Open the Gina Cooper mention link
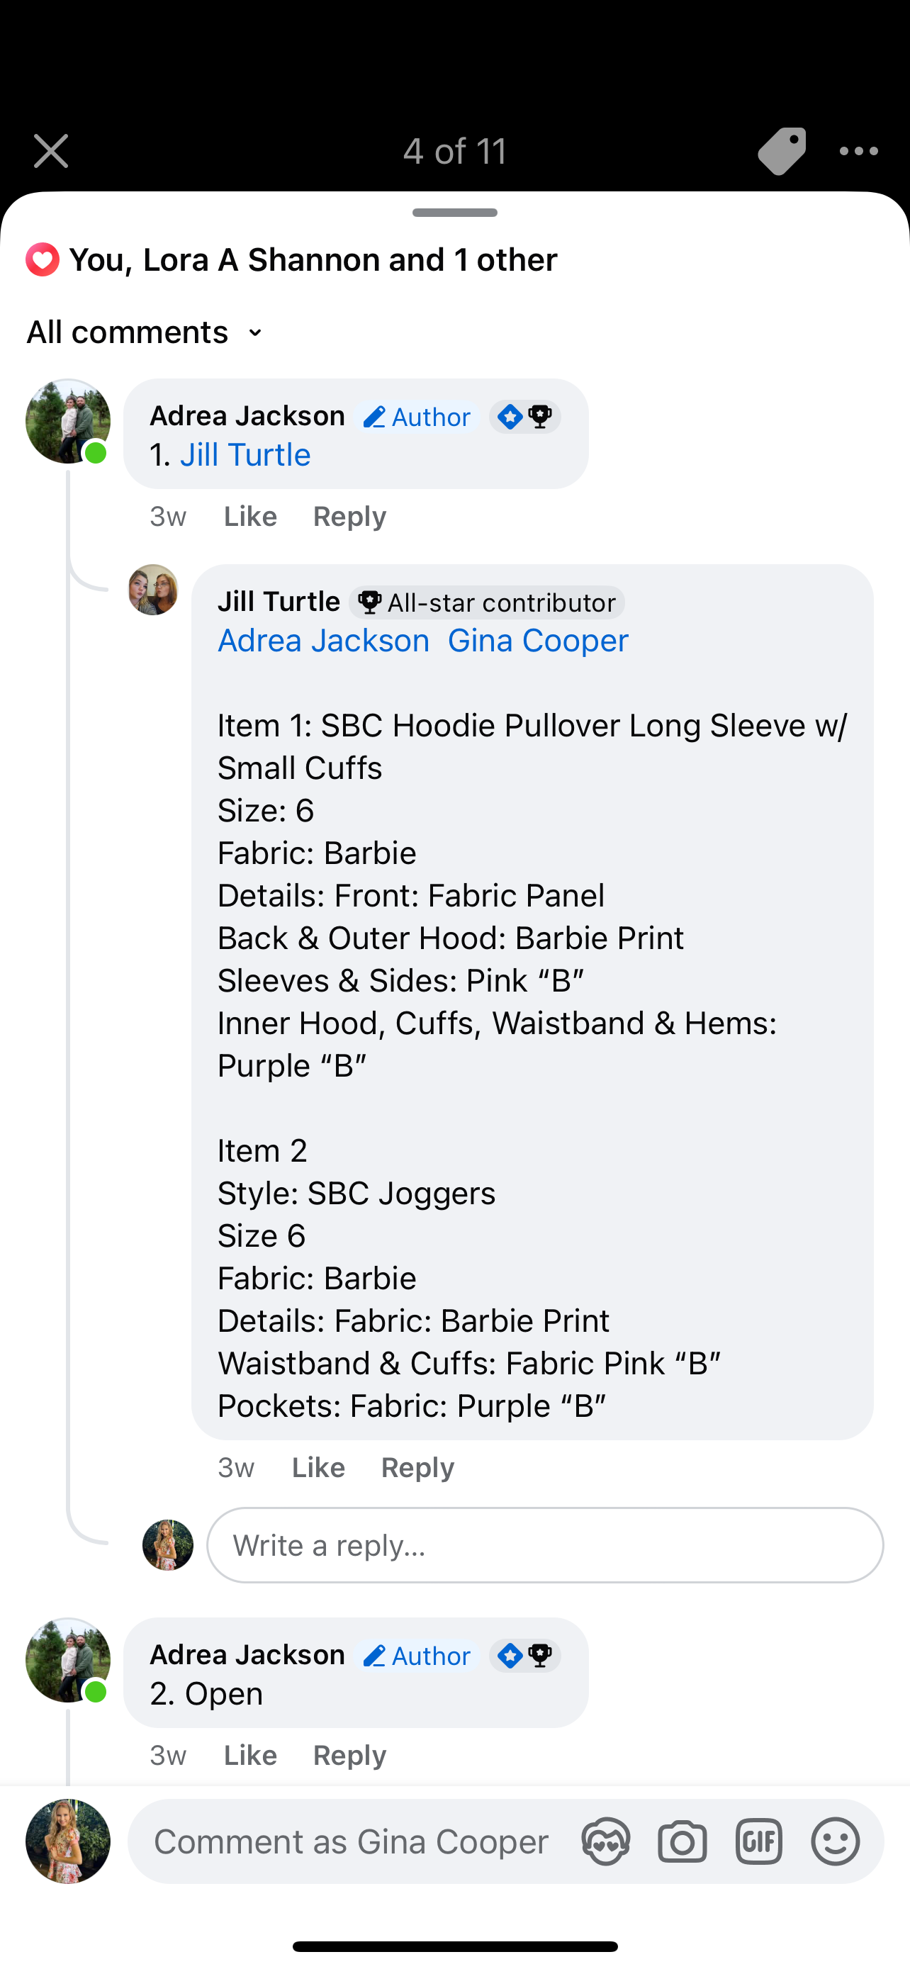Screen dimensions: 910x1969 pos(538,641)
